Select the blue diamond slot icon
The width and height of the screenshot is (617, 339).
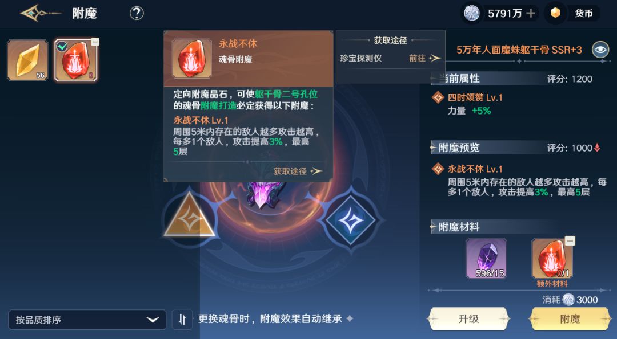(351, 220)
